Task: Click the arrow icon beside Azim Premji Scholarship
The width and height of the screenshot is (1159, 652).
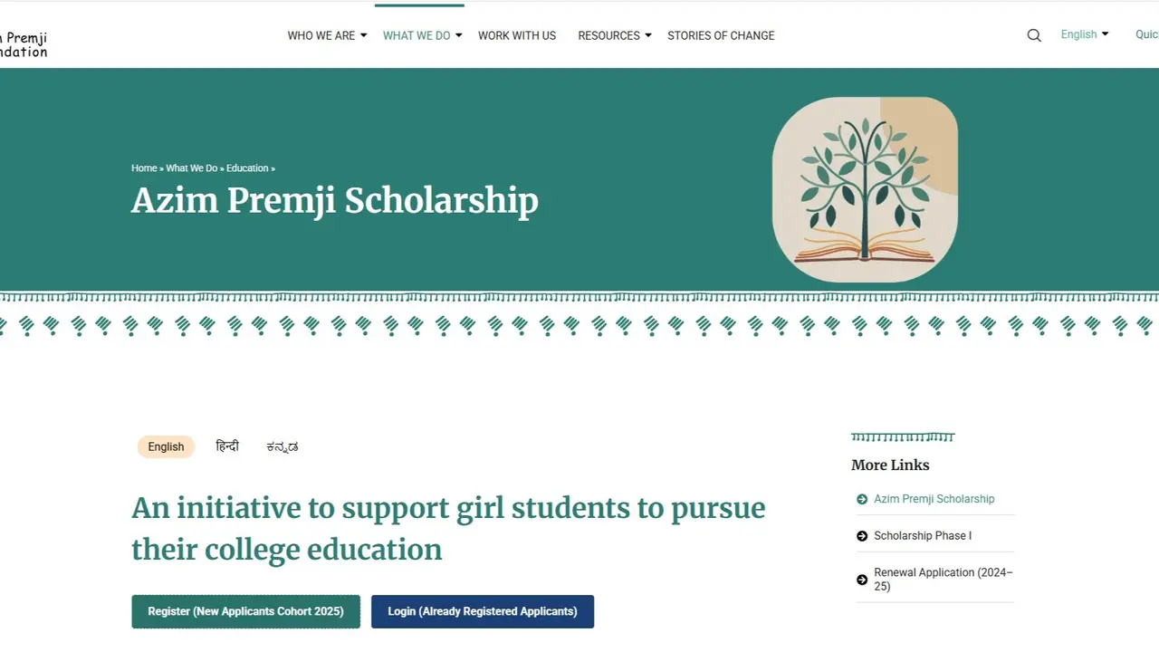Action: [x=860, y=499]
